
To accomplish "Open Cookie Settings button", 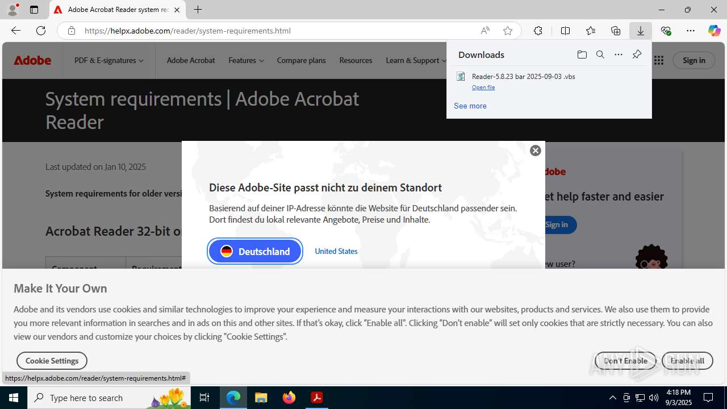I will (x=52, y=361).
